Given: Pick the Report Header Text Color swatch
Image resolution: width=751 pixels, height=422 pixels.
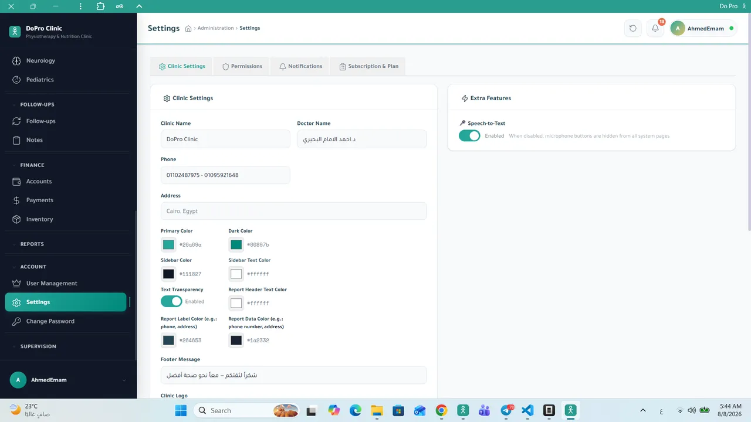Looking at the screenshot, I should 236,303.
